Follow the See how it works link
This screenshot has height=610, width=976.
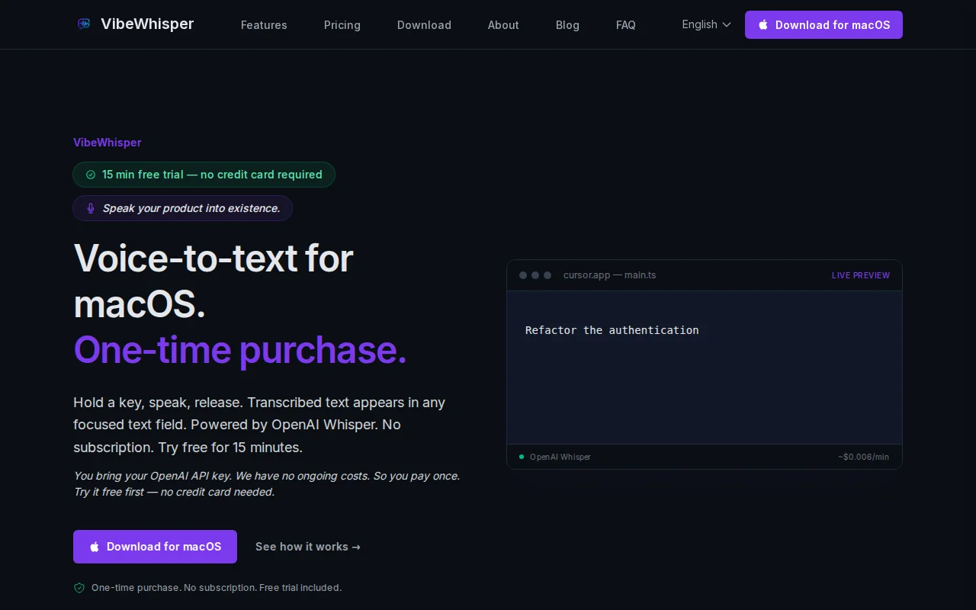pyautogui.click(x=308, y=547)
